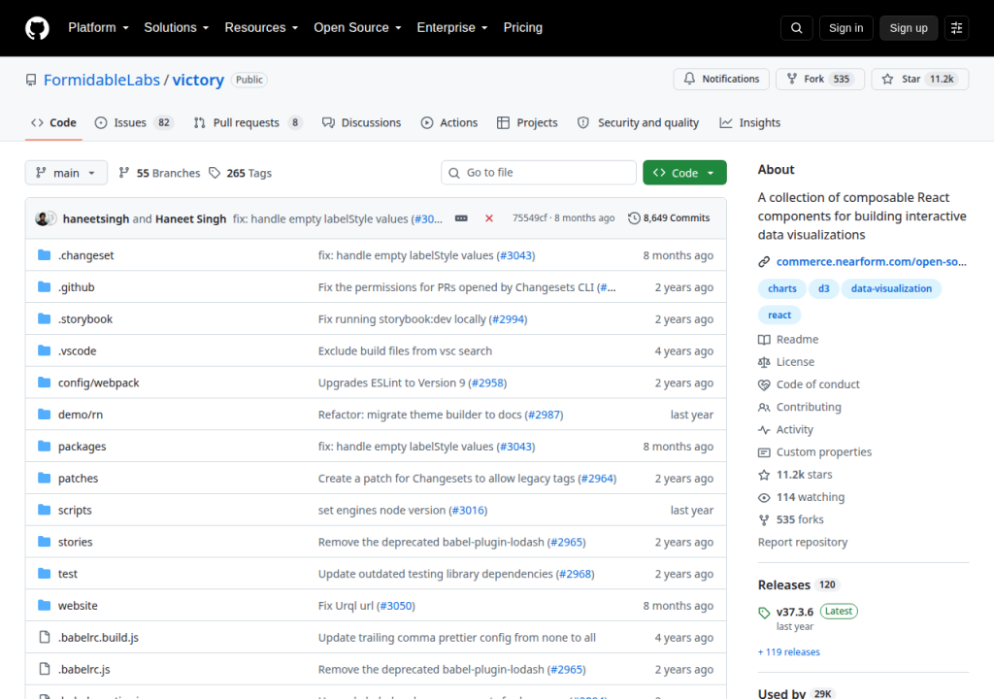The image size is (994, 699).
Task: Select the react topic tag
Action: [x=779, y=316]
